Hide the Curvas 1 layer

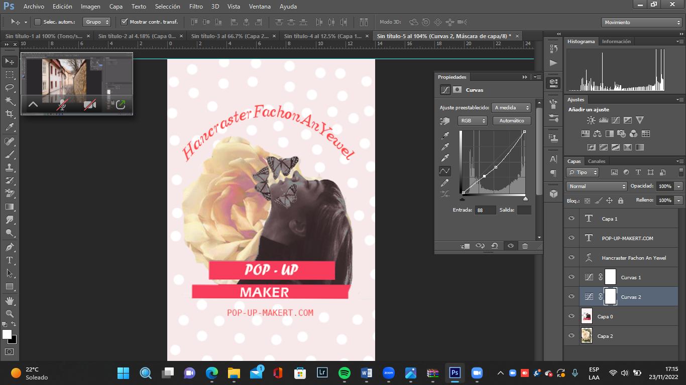point(571,277)
